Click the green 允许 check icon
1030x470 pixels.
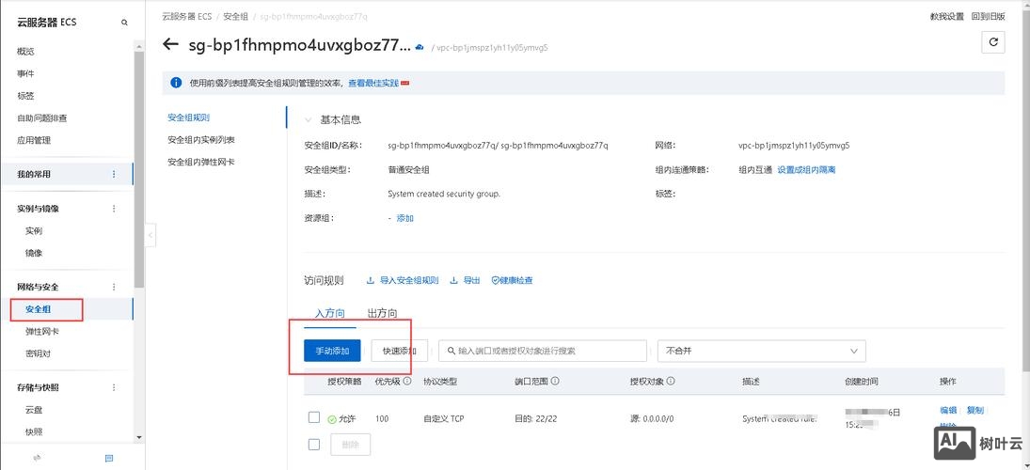332,419
